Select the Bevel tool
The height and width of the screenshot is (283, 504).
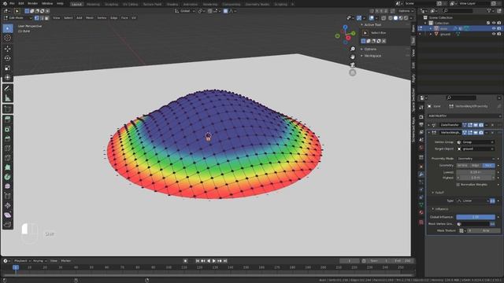tap(7, 138)
